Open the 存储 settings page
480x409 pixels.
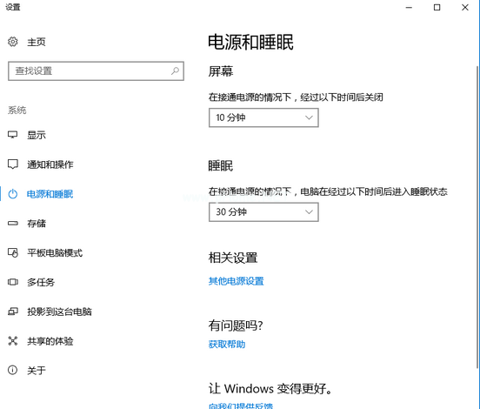(x=37, y=224)
